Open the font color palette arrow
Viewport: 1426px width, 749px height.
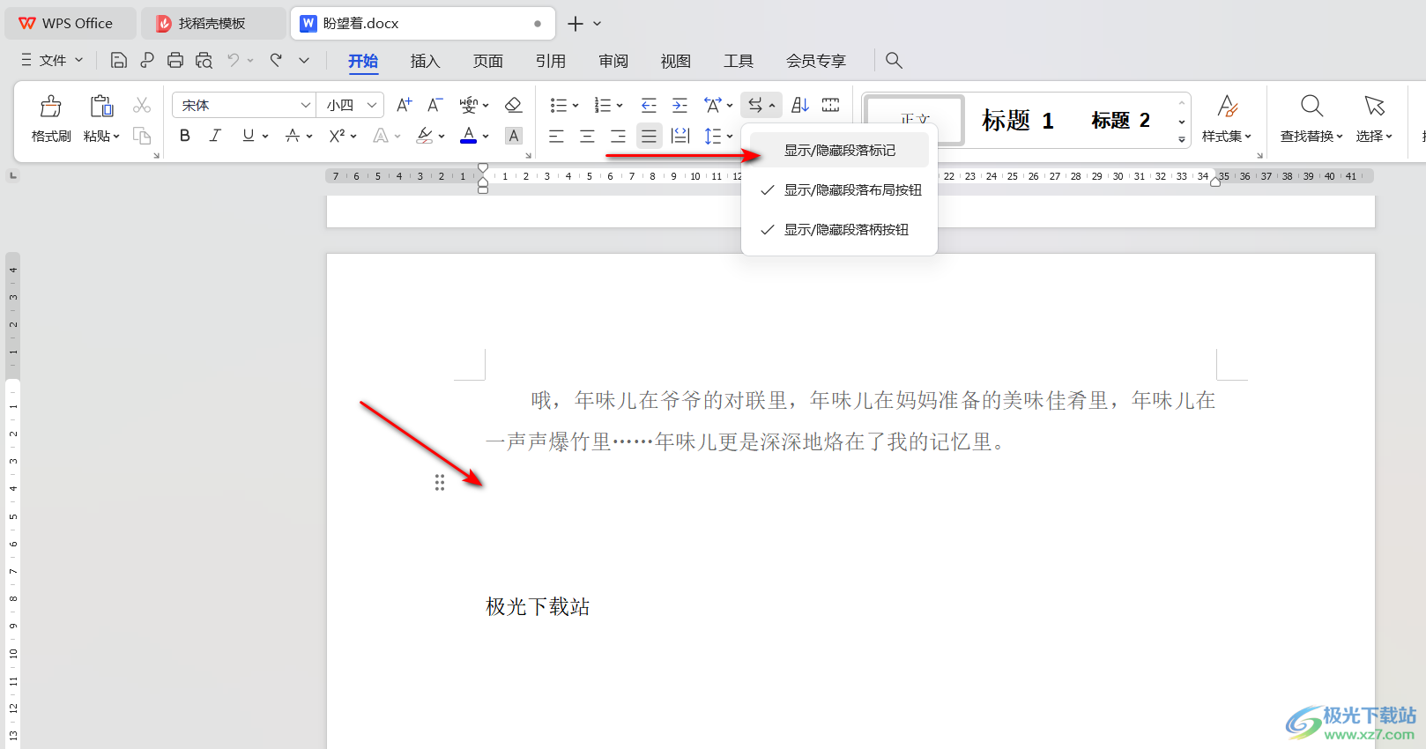[486, 137]
